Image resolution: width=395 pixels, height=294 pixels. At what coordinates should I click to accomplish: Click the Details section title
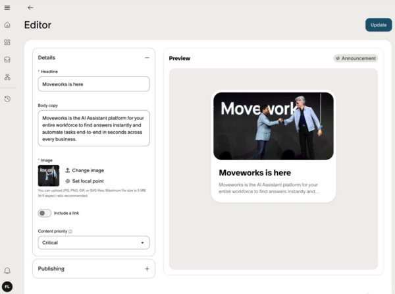[x=47, y=57]
